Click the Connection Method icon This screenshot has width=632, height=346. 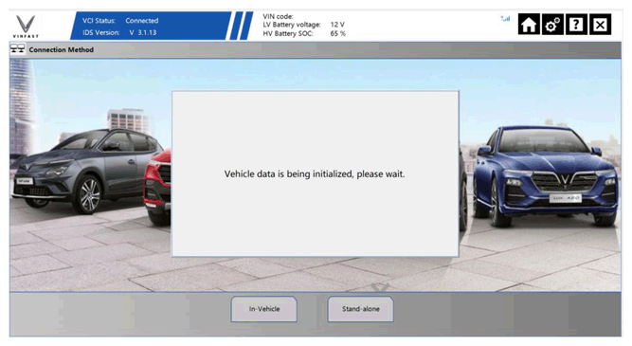click(17, 49)
